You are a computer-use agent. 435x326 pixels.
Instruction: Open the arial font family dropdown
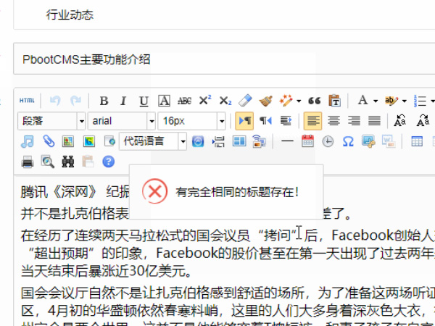click(x=122, y=121)
